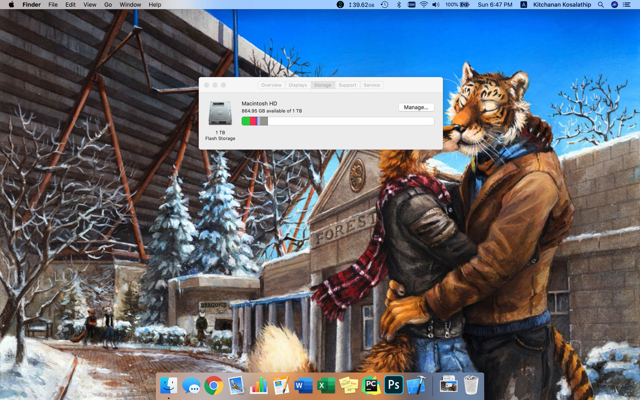
Task: Click the input source 'A' icon
Action: [x=523, y=4]
